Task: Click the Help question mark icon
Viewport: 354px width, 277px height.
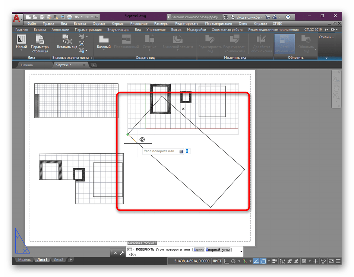Action: click(x=288, y=17)
